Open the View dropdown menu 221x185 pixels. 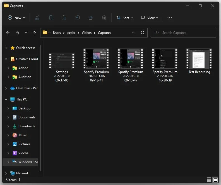[150, 18]
